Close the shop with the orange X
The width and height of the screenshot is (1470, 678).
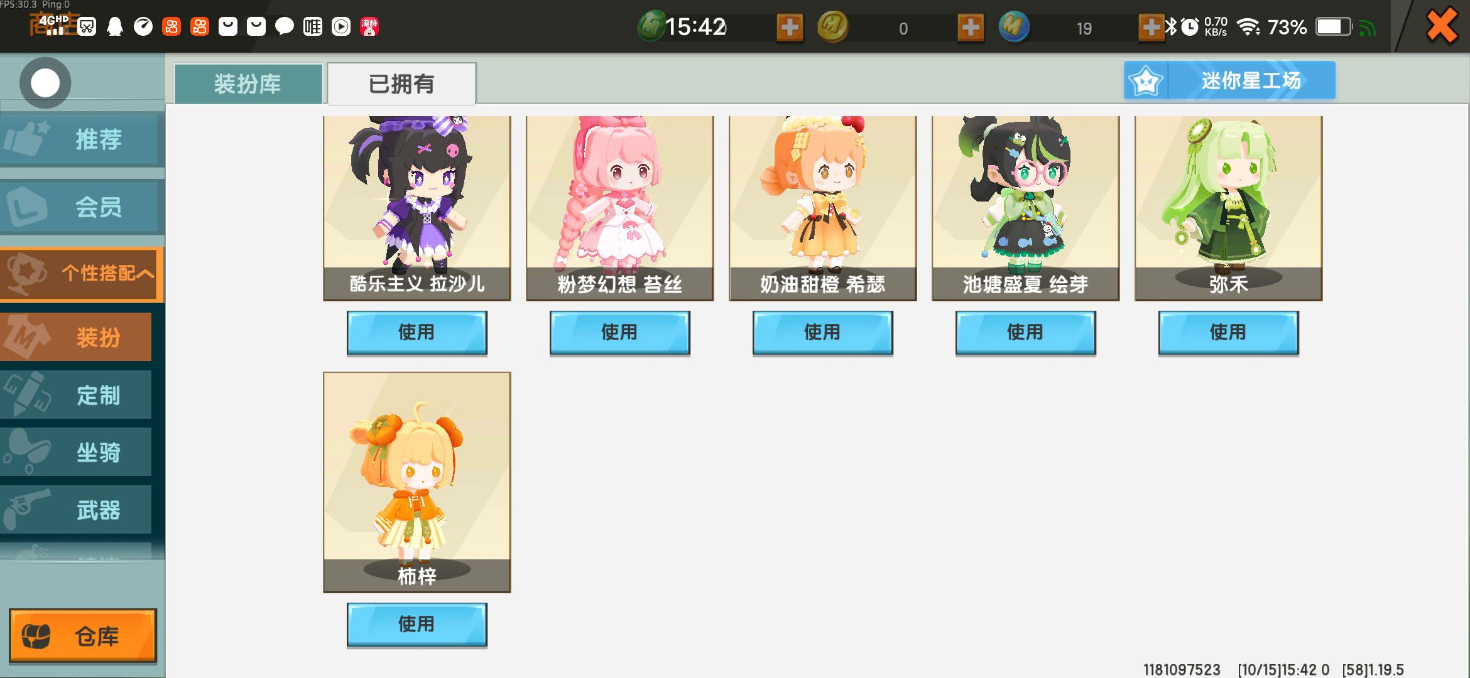pyautogui.click(x=1442, y=26)
